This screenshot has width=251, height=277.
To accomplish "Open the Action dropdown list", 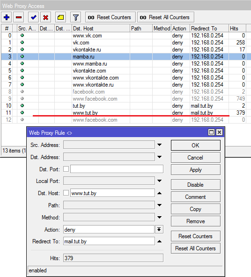I will [x=159, y=229].
